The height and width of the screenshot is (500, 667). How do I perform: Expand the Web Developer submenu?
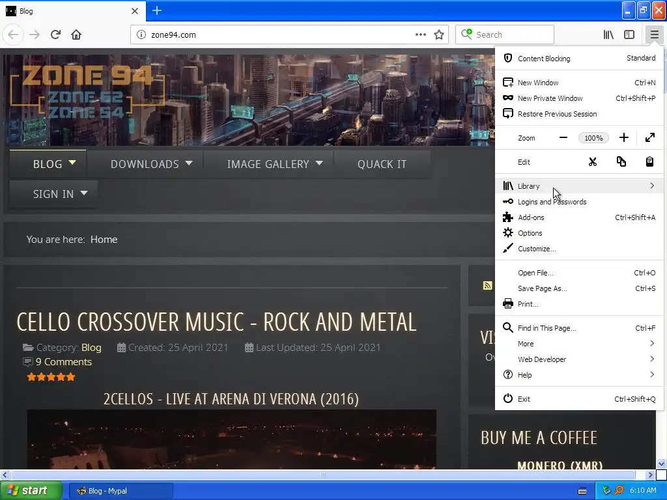579,359
